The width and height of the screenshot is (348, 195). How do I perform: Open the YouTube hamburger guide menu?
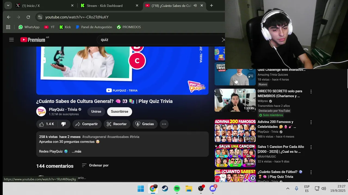click(11, 40)
